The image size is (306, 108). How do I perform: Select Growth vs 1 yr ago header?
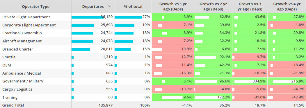[x=173, y=7]
